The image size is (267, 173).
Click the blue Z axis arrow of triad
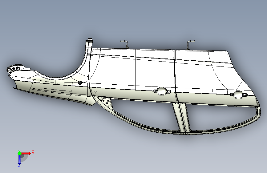(19, 160)
